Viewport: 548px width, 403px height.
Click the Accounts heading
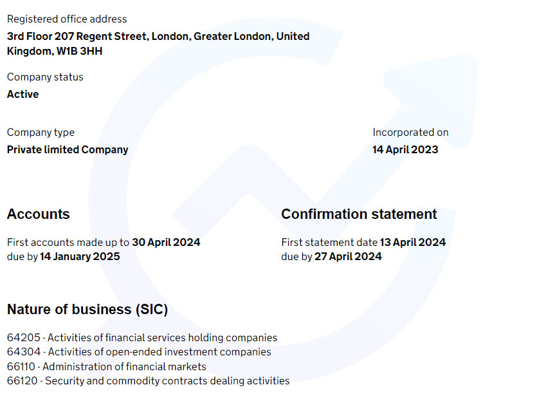pyautogui.click(x=39, y=214)
